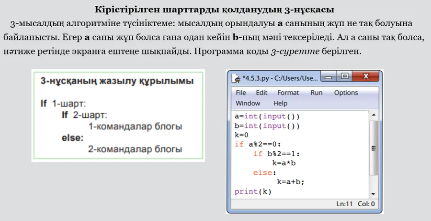Open the Help menu
Screen dimensions: 431x221
(x=280, y=103)
